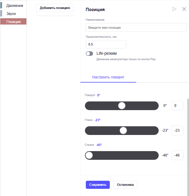The image size is (189, 196).
Task: Toggle the Life-режим switch
Action: pyautogui.click(x=89, y=54)
